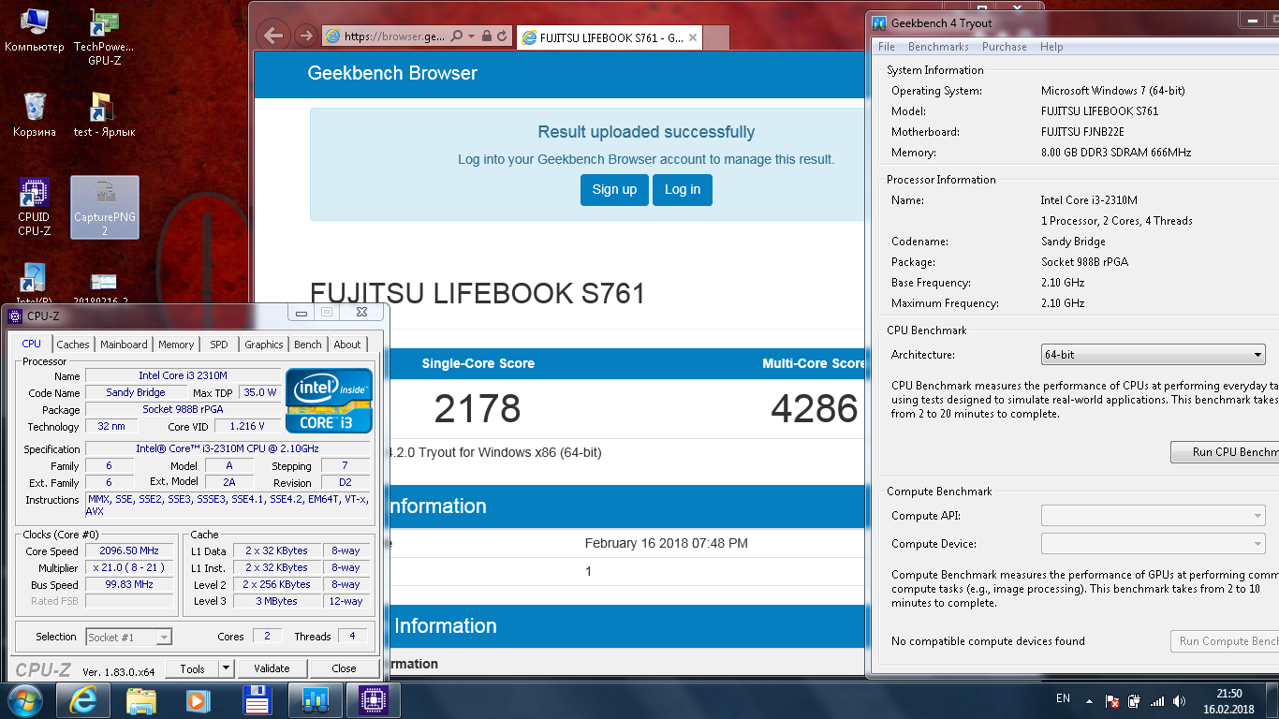Open the volume speaker tray icon

coord(1180,700)
